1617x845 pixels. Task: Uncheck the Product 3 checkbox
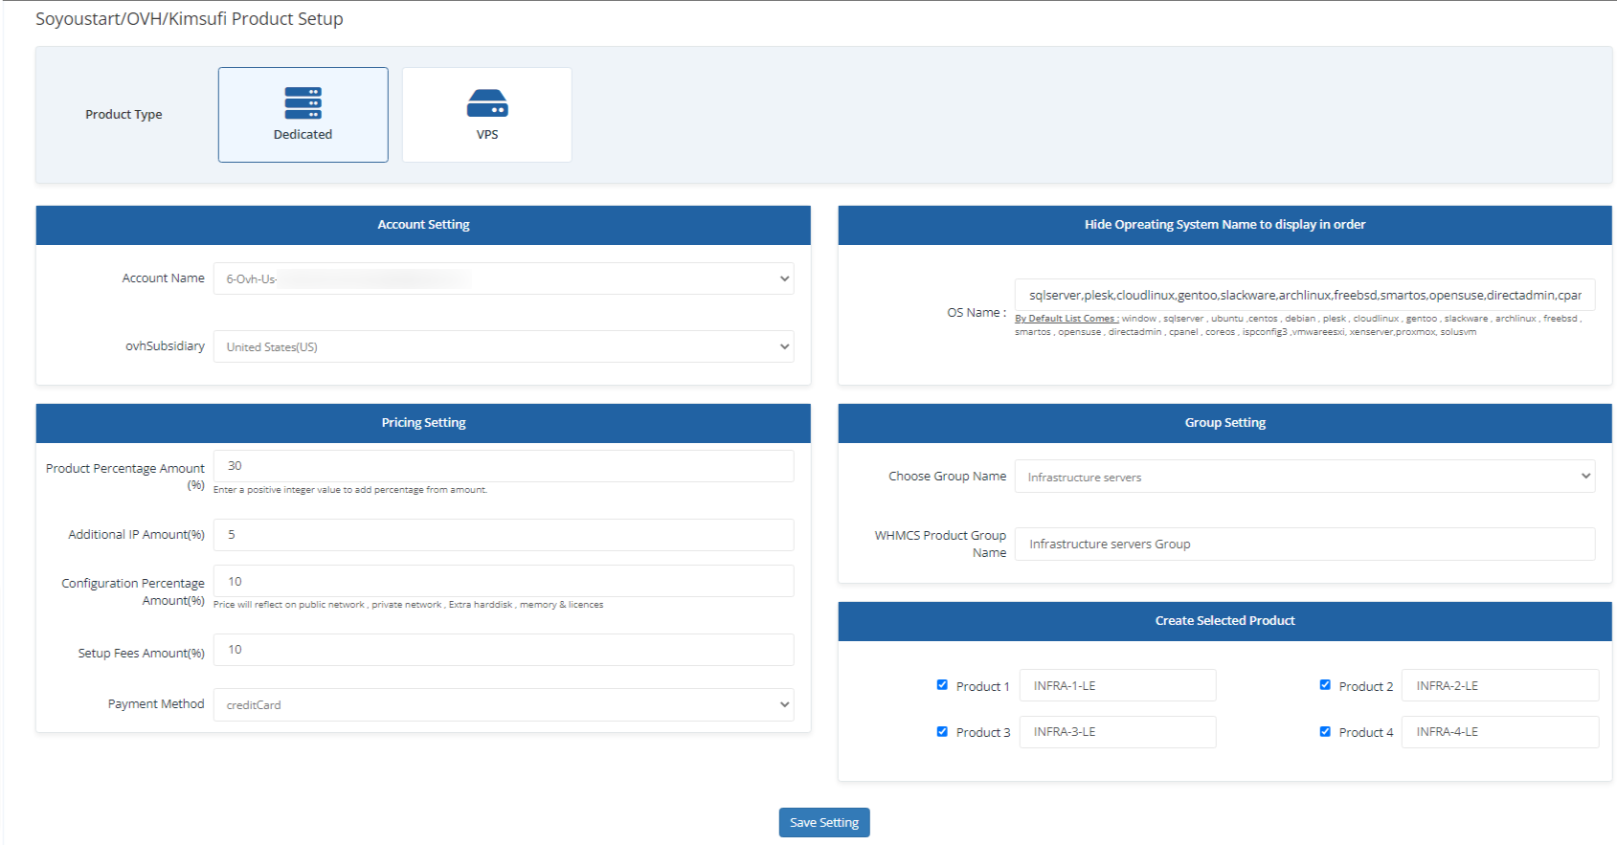pos(942,732)
